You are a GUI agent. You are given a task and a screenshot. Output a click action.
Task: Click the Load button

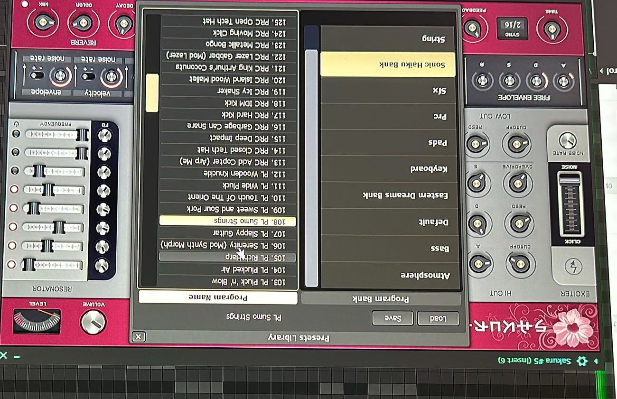pos(438,318)
